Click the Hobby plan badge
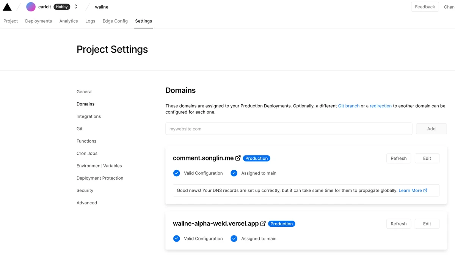The height and width of the screenshot is (262, 455). [62, 7]
